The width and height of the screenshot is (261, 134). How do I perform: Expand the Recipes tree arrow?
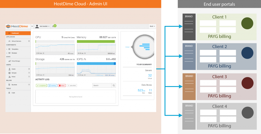[x=7, y=53]
